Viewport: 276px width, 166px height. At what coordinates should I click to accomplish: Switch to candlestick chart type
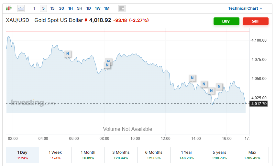pyautogui.click(x=9, y=8)
